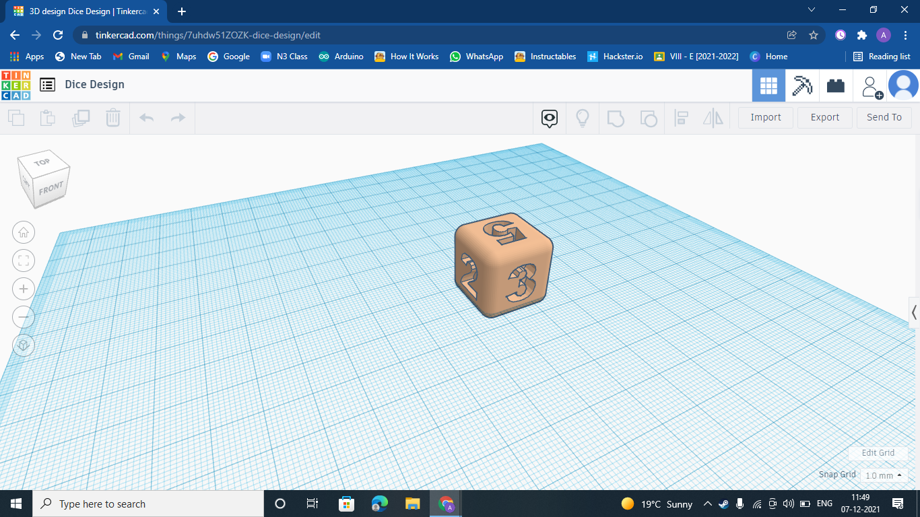The height and width of the screenshot is (517, 920).
Task: Open the WhatsApp bookmark
Action: click(477, 57)
